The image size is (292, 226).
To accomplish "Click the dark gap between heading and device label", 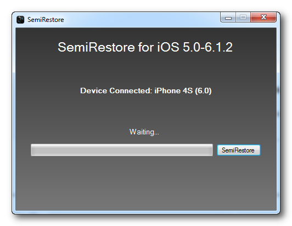I will 146,70.
